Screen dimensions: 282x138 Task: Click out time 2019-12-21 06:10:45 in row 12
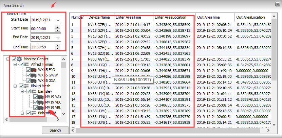tap(214, 88)
